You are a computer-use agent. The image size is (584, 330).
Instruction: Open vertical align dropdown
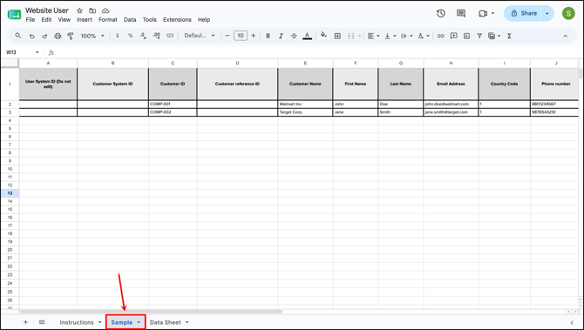click(x=390, y=36)
